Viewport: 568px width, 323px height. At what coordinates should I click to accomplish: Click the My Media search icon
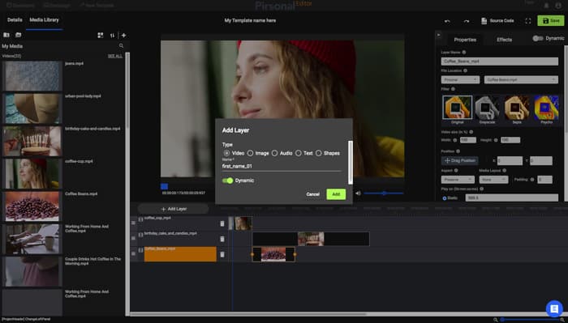(x=122, y=46)
